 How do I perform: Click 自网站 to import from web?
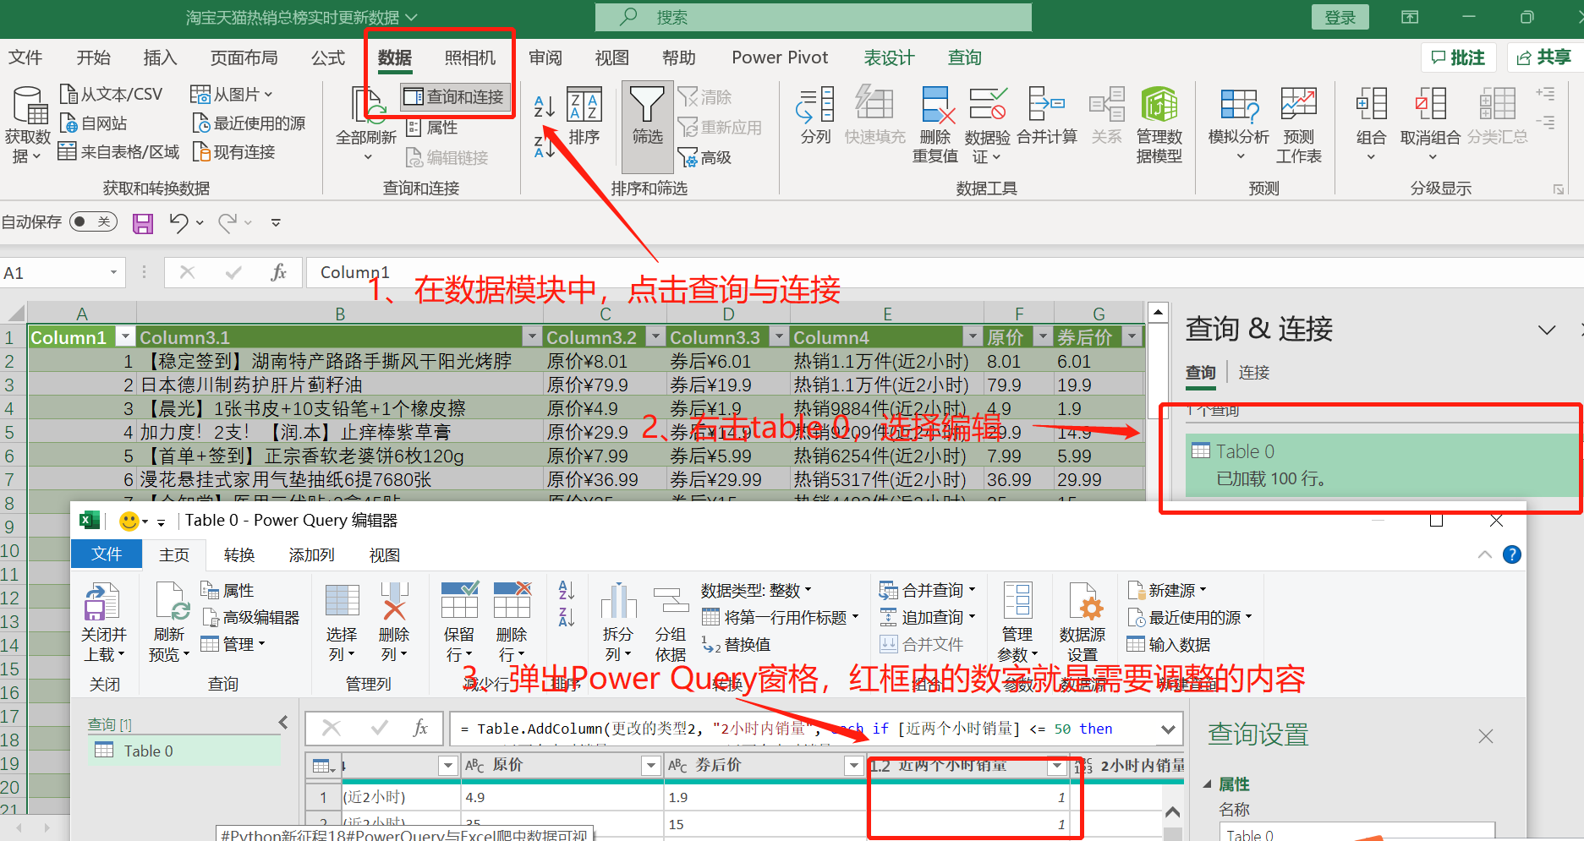[93, 123]
